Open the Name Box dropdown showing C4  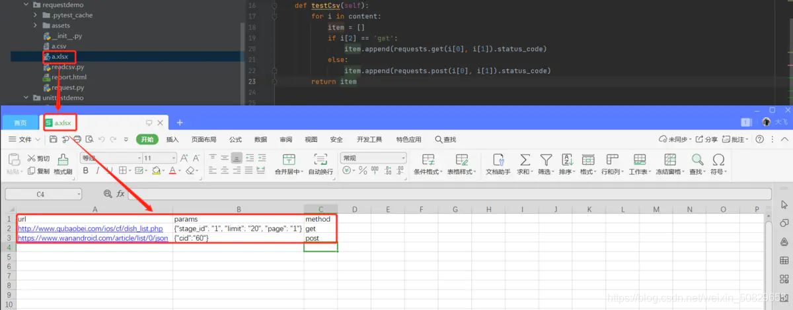79,194
